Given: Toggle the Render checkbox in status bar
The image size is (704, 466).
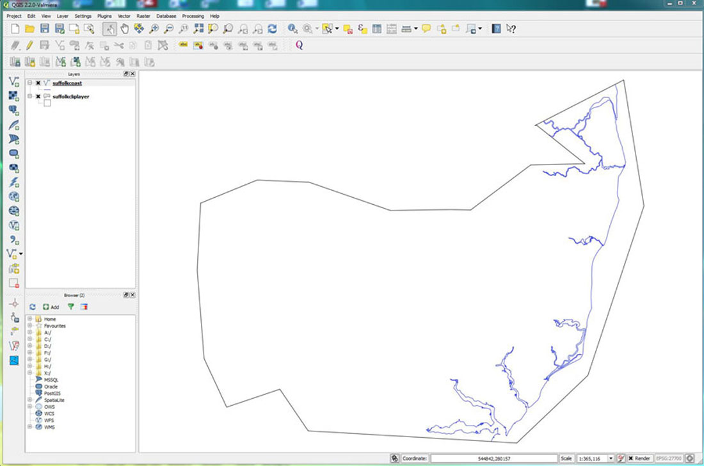Looking at the screenshot, I should [631, 458].
